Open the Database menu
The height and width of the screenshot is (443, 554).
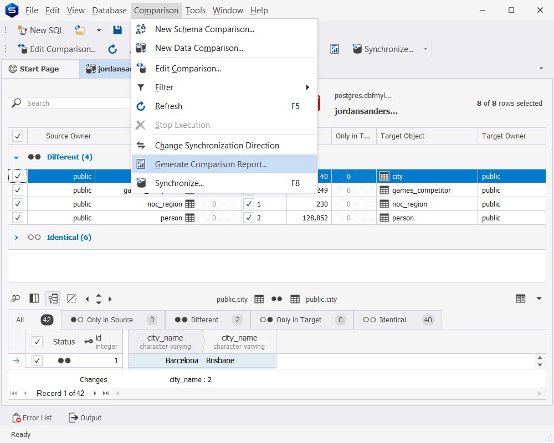(x=109, y=11)
